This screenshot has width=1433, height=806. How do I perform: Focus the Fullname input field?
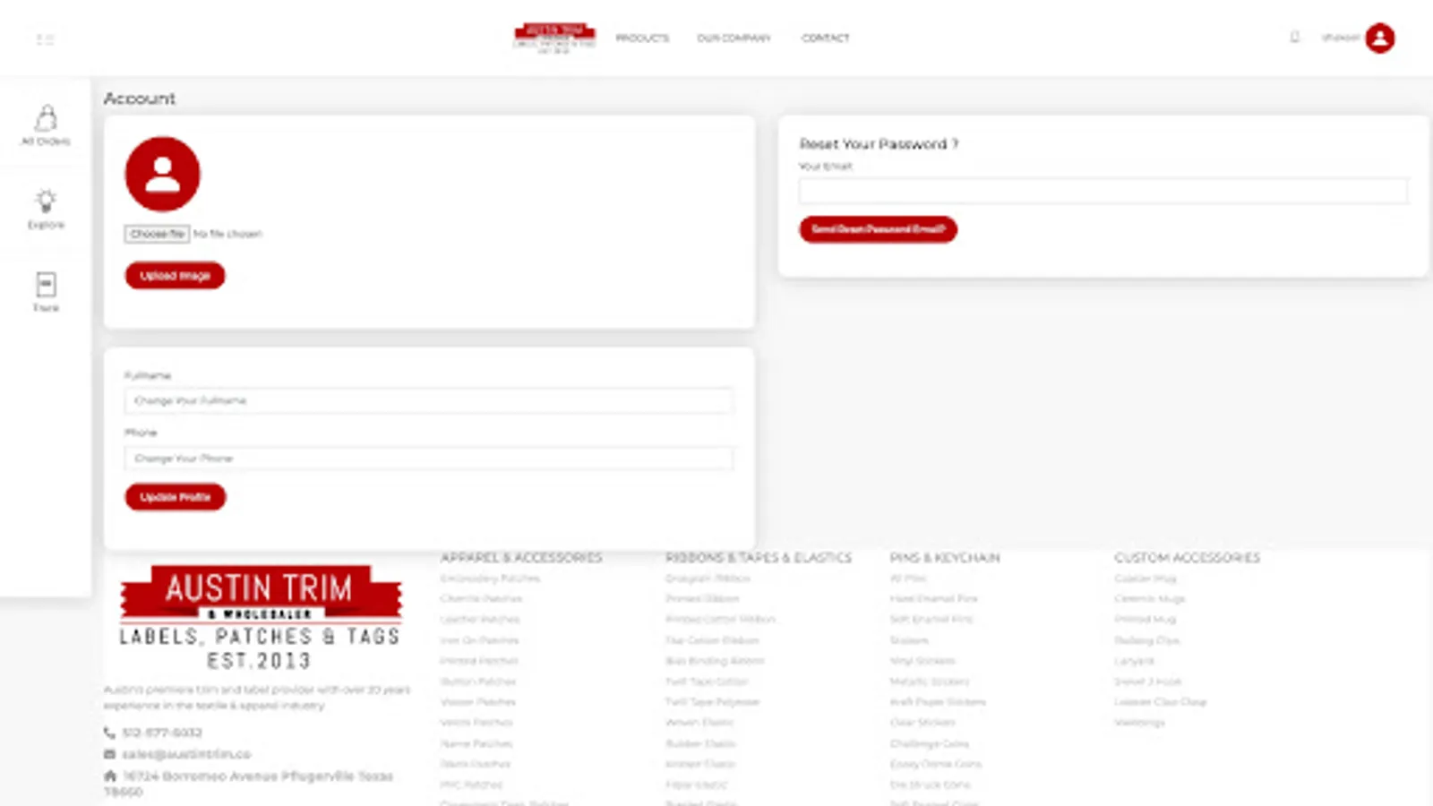tap(429, 400)
